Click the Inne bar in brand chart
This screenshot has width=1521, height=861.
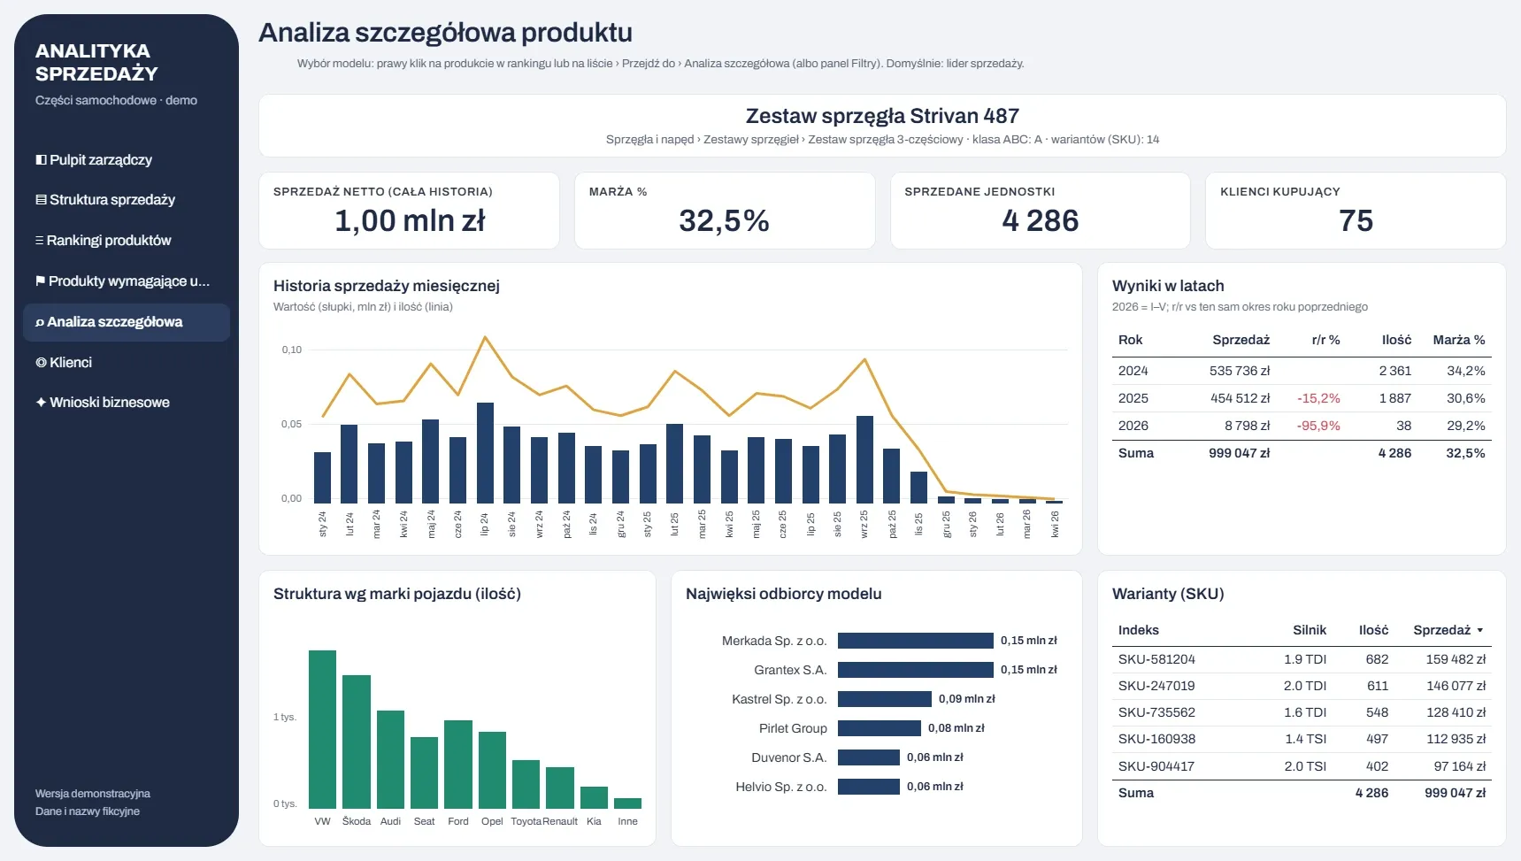[628, 803]
